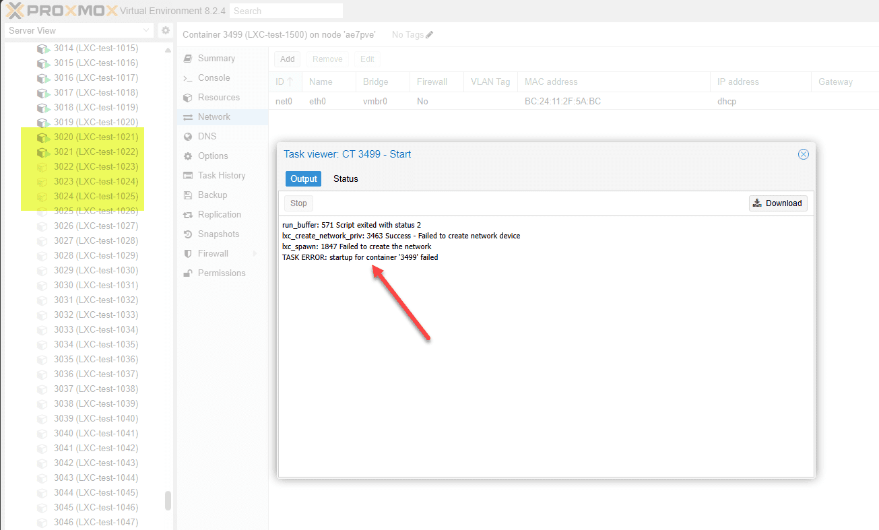Viewport: 879px width, 530px height.
Task: Click the tree panel scrollbar thumb
Action: [x=168, y=500]
